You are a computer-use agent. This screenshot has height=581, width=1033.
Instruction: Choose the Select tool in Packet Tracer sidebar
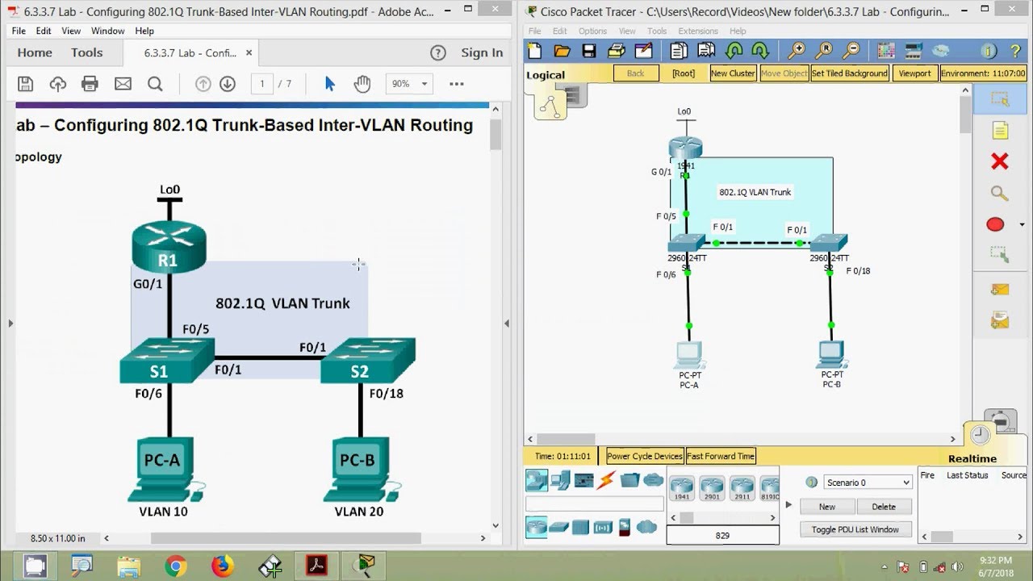1001,100
